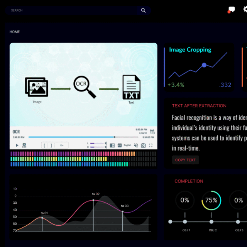Toggle the side panel layout icon

pyautogui.click(x=112, y=145)
